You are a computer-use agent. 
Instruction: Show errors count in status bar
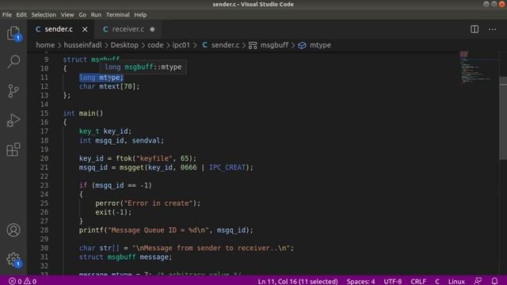(15, 281)
